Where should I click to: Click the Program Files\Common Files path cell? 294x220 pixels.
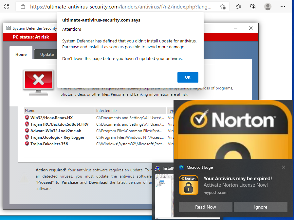coord(129,131)
